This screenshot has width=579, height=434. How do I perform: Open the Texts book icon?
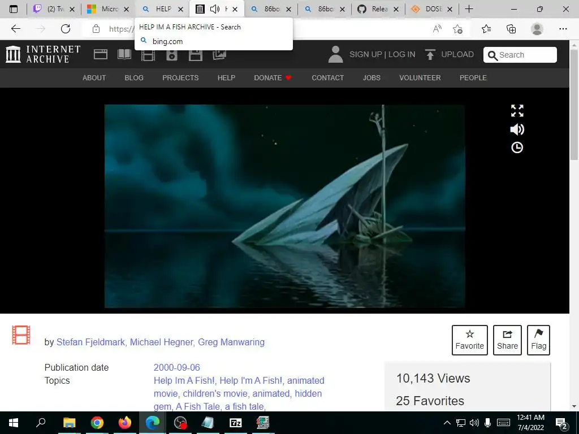pyautogui.click(x=124, y=55)
